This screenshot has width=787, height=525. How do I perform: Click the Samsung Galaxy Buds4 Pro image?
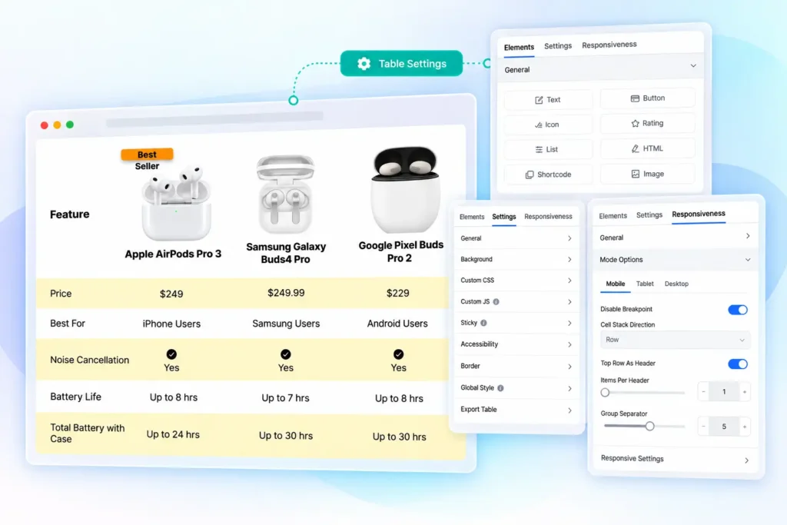click(286, 194)
